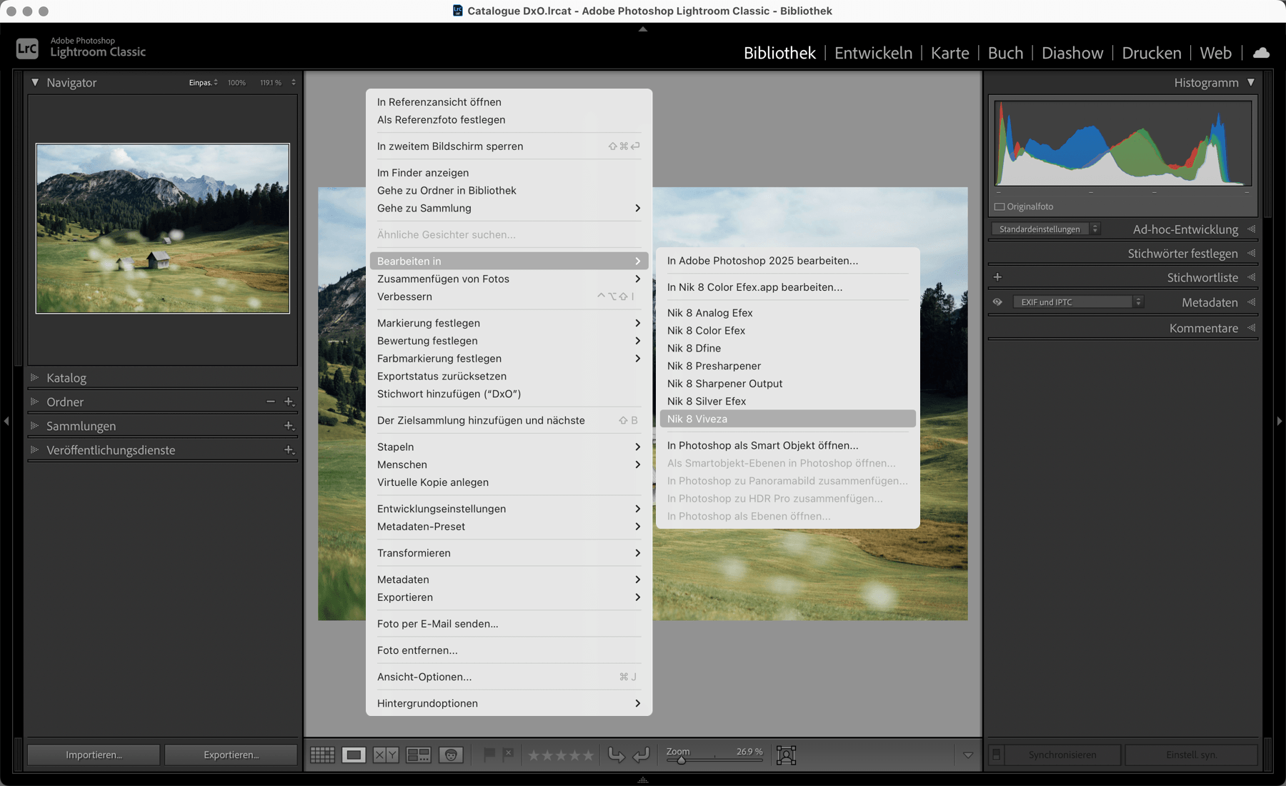Expand Stichwörter festlegen panel
This screenshot has width=1286, height=786.
tap(1252, 254)
